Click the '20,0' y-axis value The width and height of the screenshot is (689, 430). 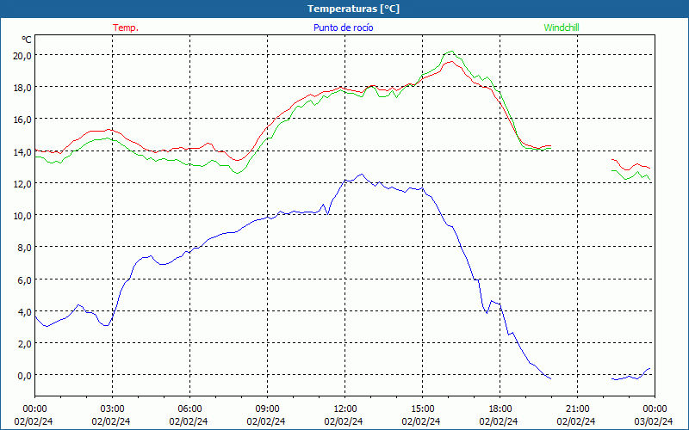tap(23, 56)
